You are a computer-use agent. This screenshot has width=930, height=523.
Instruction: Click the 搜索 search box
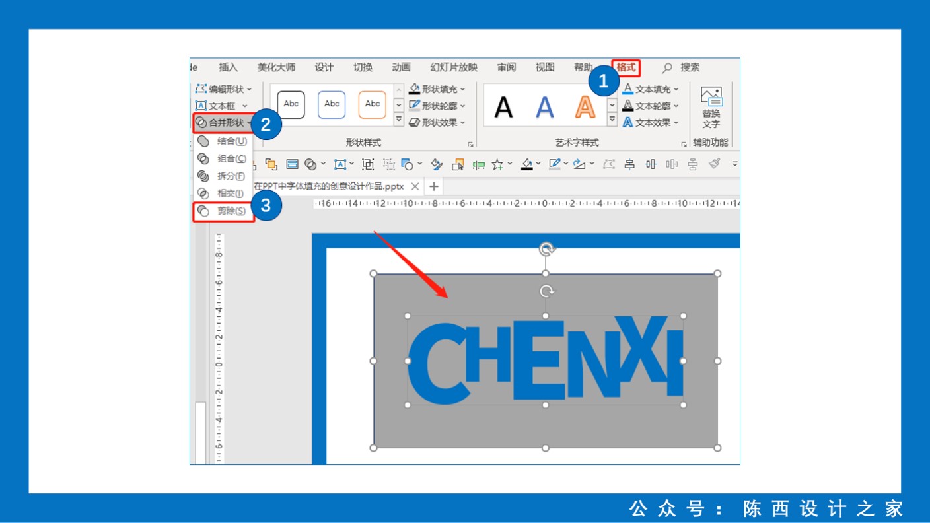(x=681, y=67)
